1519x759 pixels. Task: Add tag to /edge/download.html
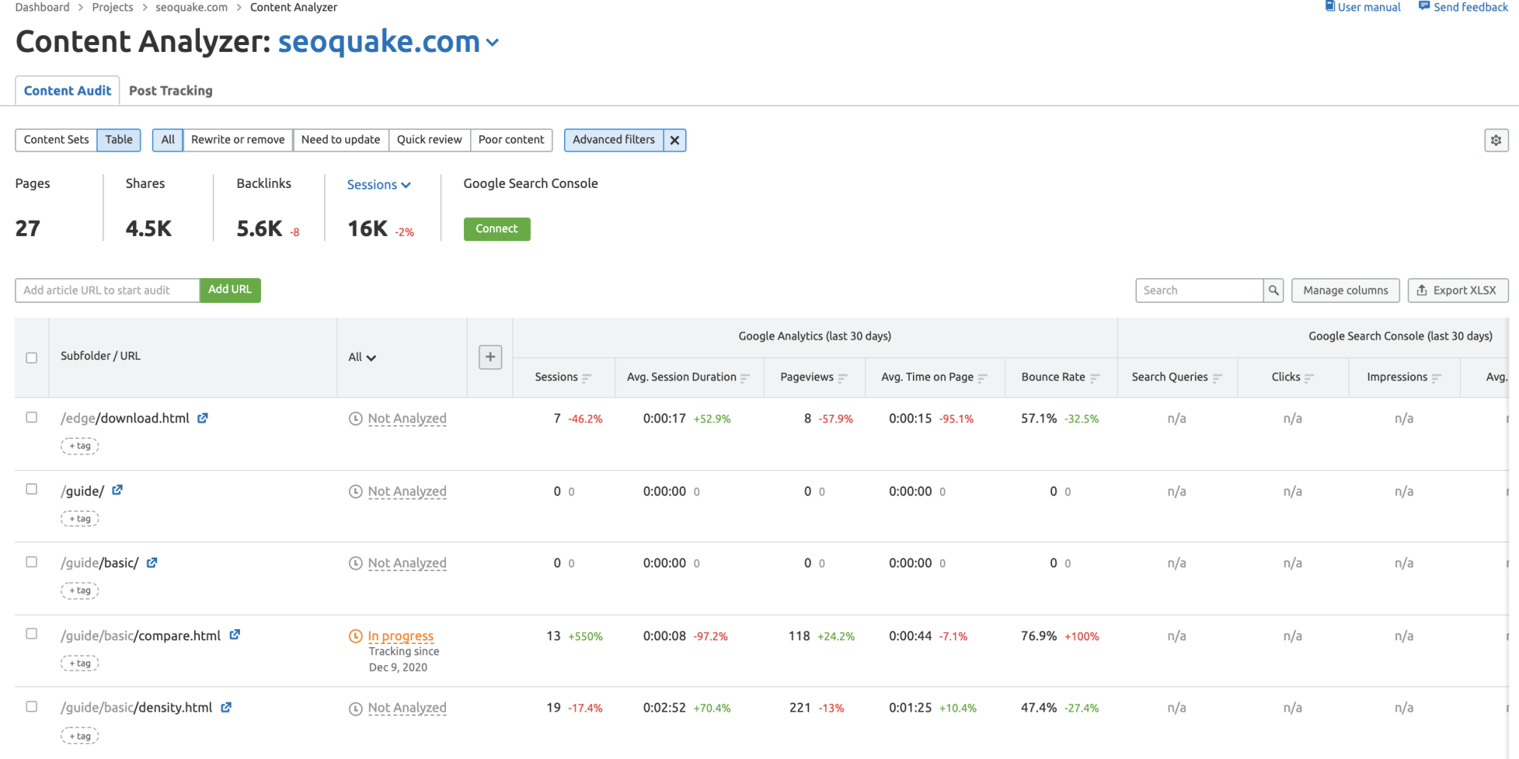80,446
